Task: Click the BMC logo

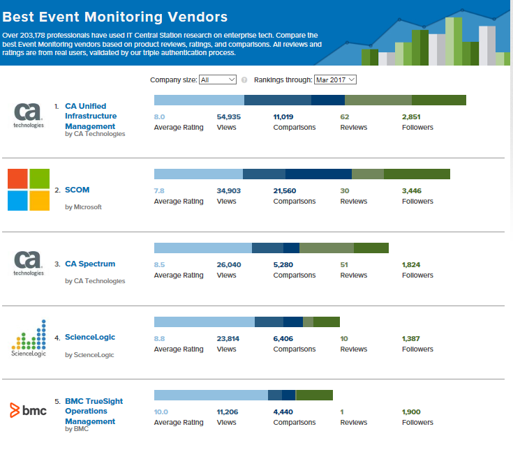Action: pos(28,410)
